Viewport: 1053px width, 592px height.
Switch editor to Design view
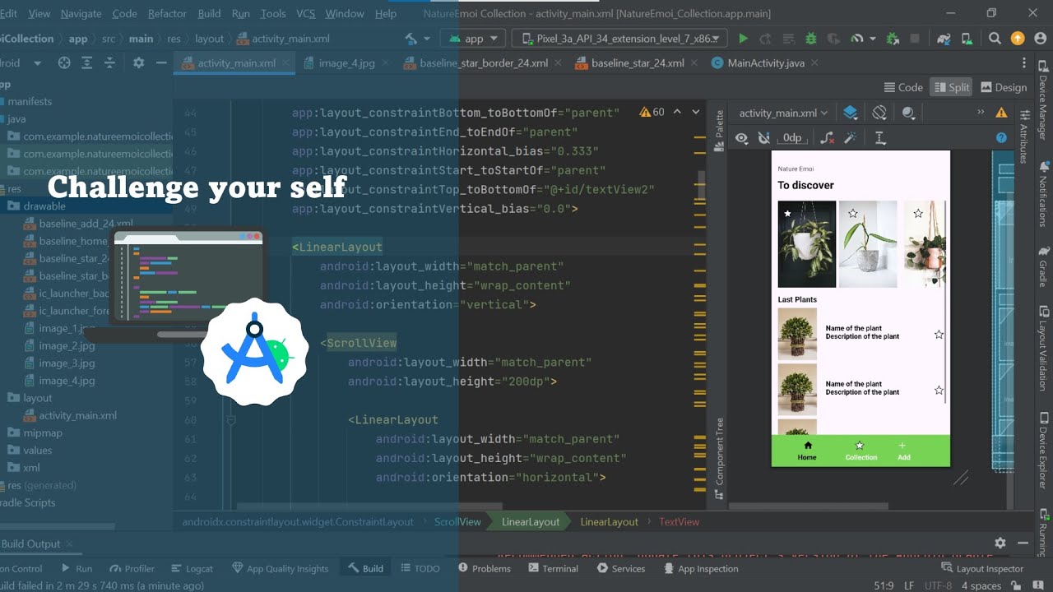1002,87
